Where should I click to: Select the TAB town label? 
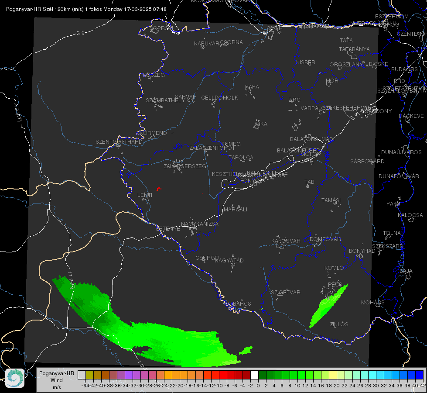point(309,182)
